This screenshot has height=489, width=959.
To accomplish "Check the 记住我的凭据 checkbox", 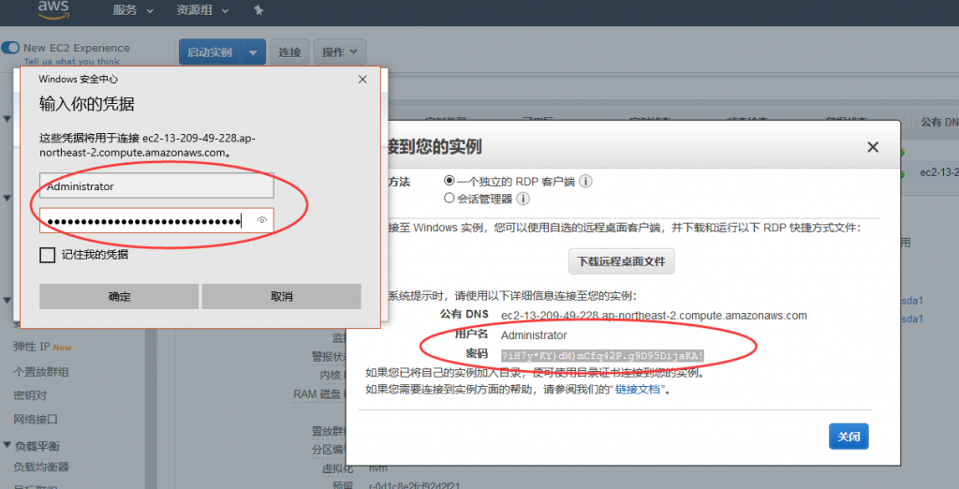I will pos(47,255).
